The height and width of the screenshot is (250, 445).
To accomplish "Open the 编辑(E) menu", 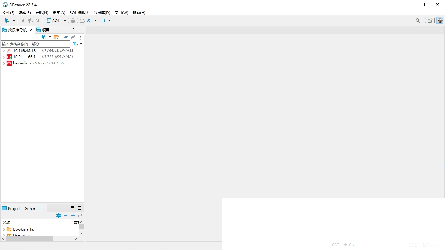I will click(25, 13).
